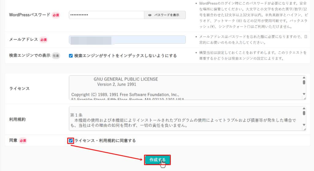This screenshot has width=314, height=171.
Task: Click the eye icon in the password button
Action: click(x=150, y=15)
